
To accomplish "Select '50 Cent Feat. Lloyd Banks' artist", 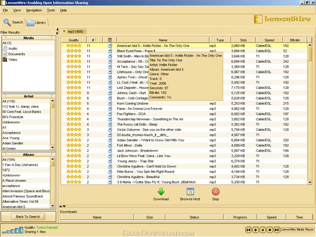I will [22, 112].
